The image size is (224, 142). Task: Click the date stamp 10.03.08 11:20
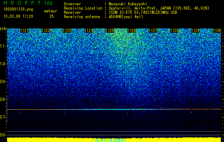[x=18, y=16]
